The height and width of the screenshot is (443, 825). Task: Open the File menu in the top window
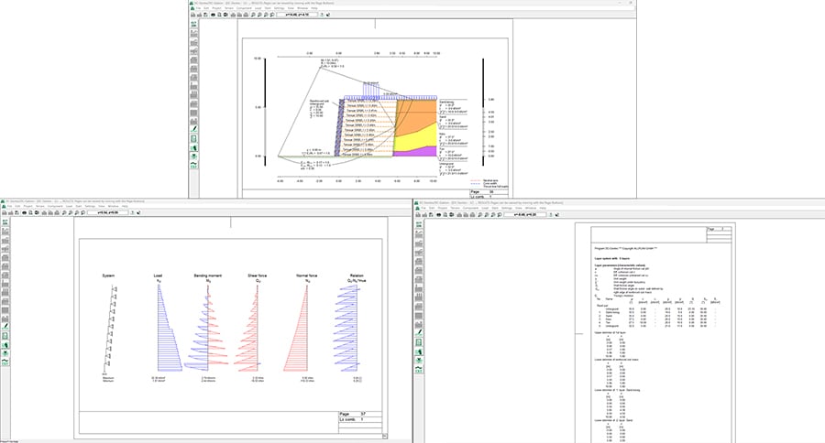pyautogui.click(x=198, y=8)
